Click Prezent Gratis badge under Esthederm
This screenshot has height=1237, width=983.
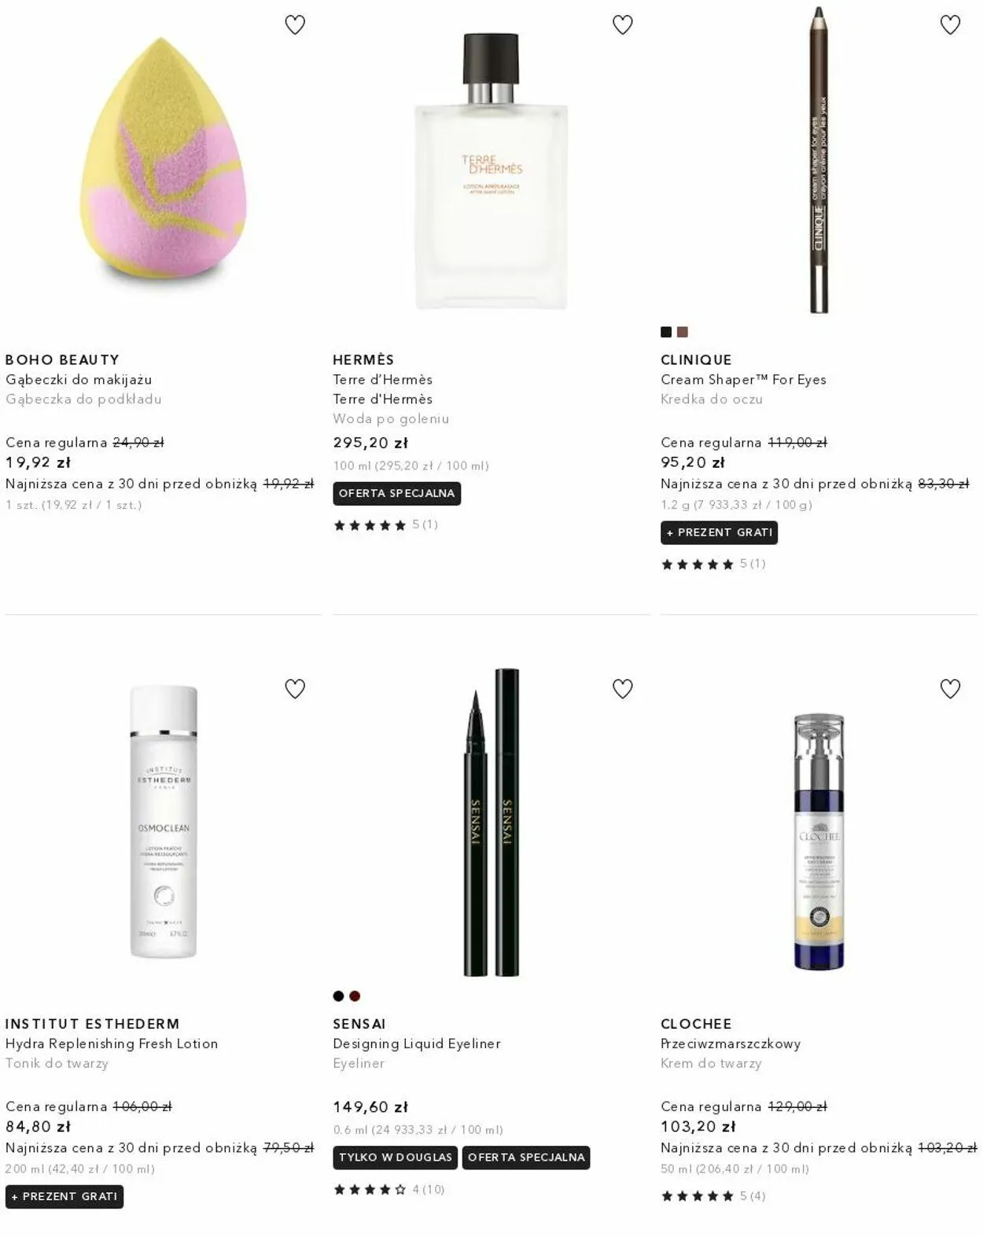click(64, 1197)
